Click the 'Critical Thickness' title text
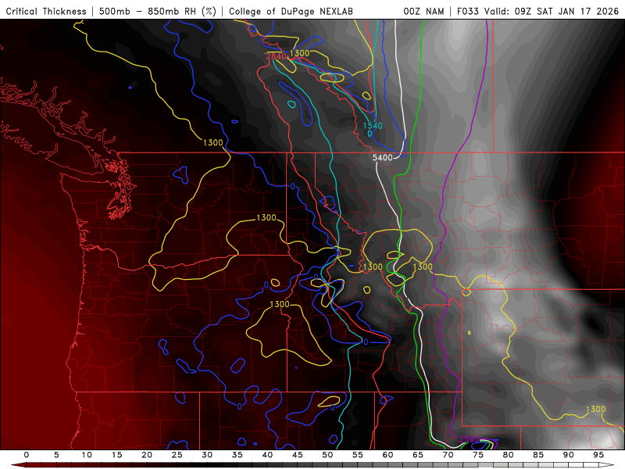625x469 pixels. [x=46, y=11]
